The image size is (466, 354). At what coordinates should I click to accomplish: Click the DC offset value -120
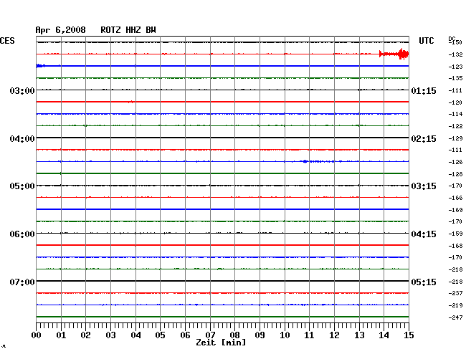(455, 102)
